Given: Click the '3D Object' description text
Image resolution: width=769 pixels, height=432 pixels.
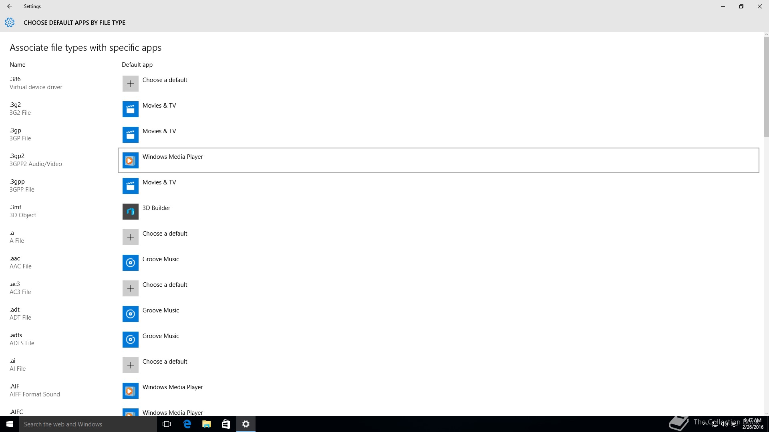Looking at the screenshot, I should point(23,215).
